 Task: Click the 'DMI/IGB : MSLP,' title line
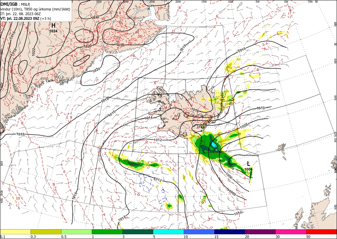click(x=16, y=4)
